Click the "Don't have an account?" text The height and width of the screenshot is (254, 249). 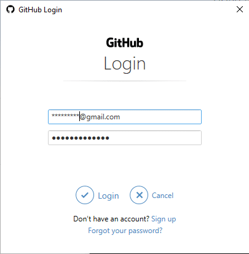point(111,219)
